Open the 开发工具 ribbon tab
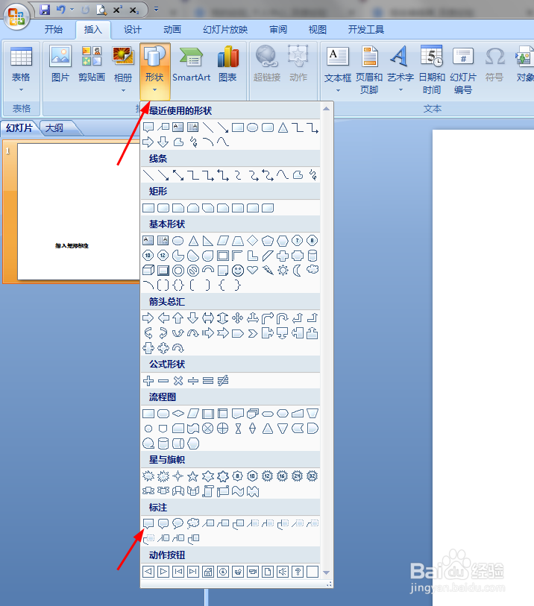Image resolution: width=534 pixels, height=606 pixels. click(365, 29)
